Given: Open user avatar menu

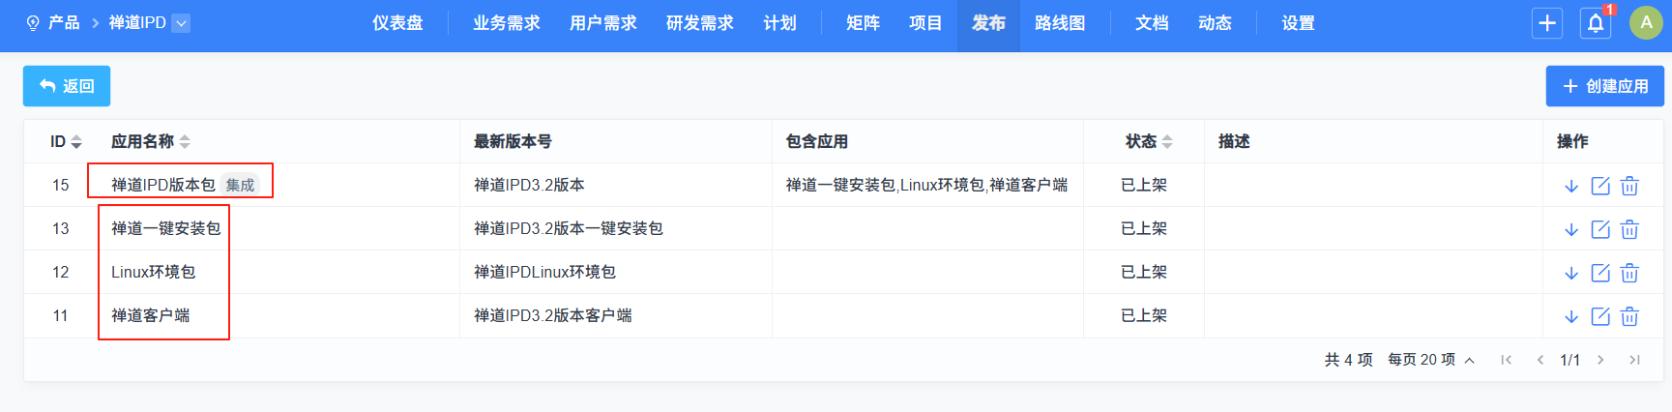Looking at the screenshot, I should [1646, 23].
